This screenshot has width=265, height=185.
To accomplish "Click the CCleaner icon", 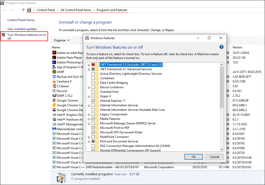I will pos(54,86).
